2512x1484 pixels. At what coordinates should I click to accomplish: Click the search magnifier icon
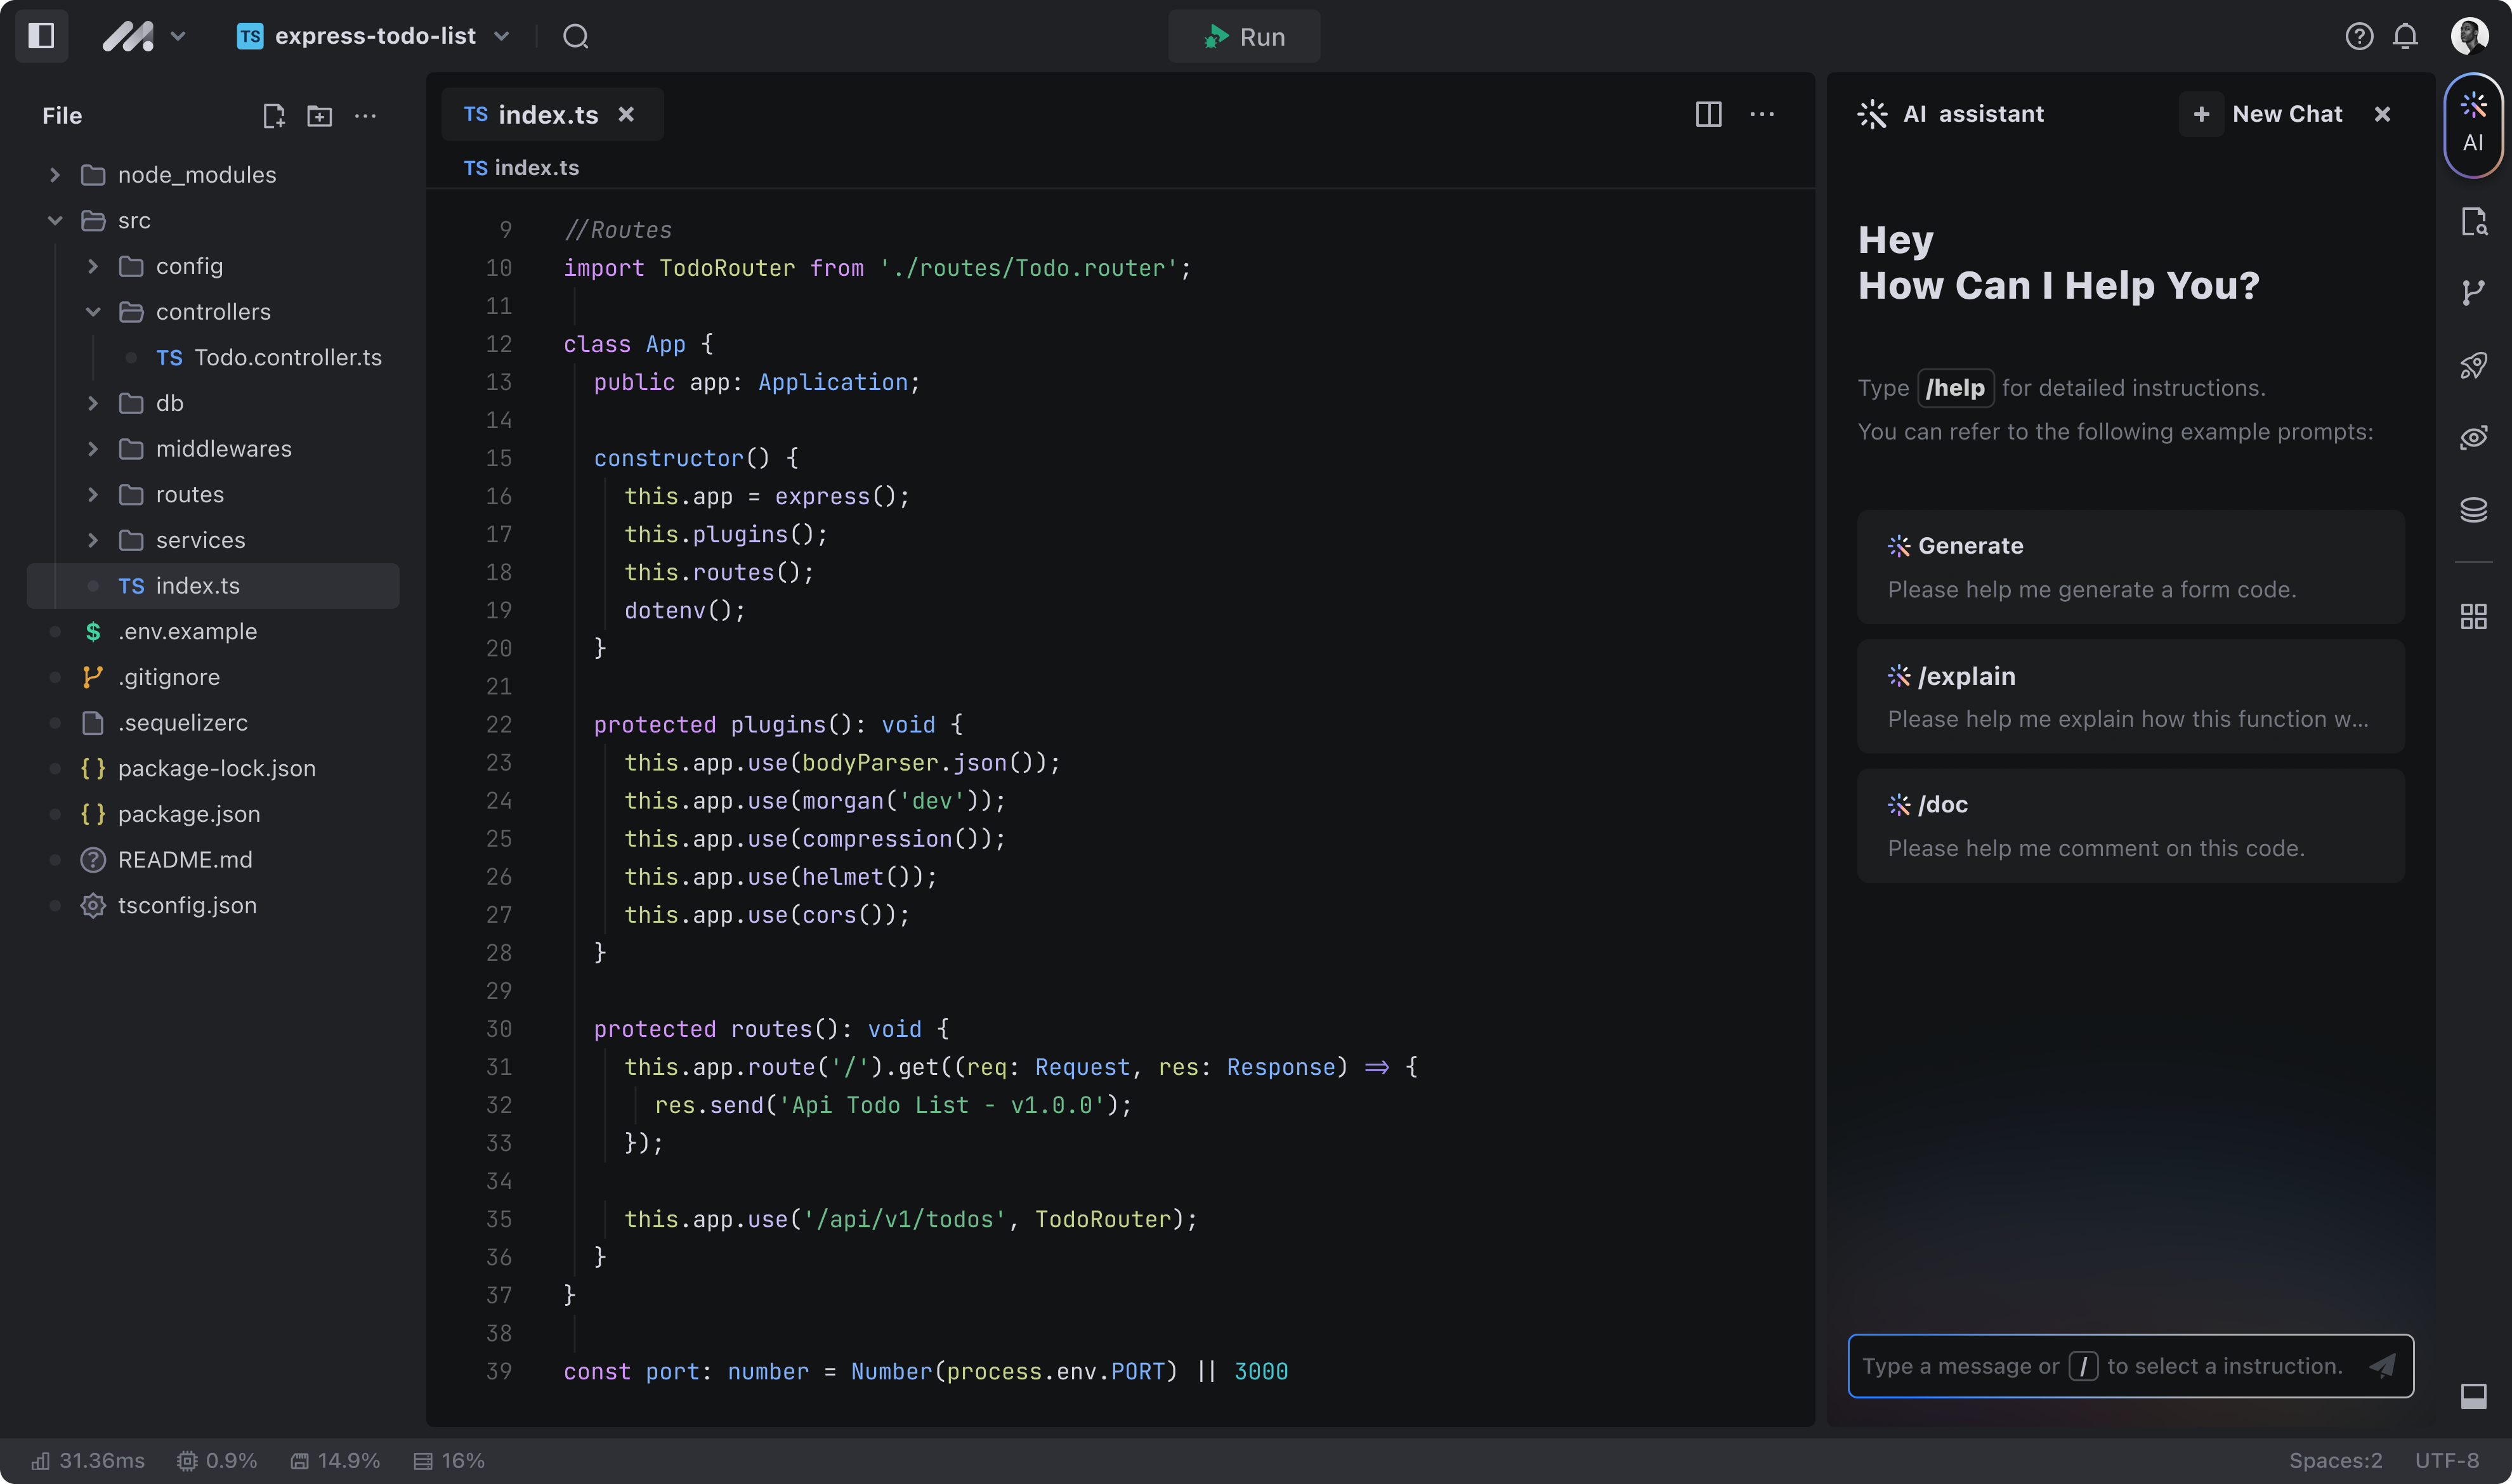(x=575, y=36)
